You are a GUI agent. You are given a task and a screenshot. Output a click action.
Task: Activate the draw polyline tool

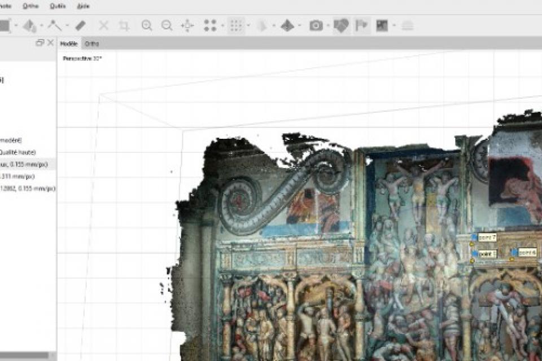(54, 25)
